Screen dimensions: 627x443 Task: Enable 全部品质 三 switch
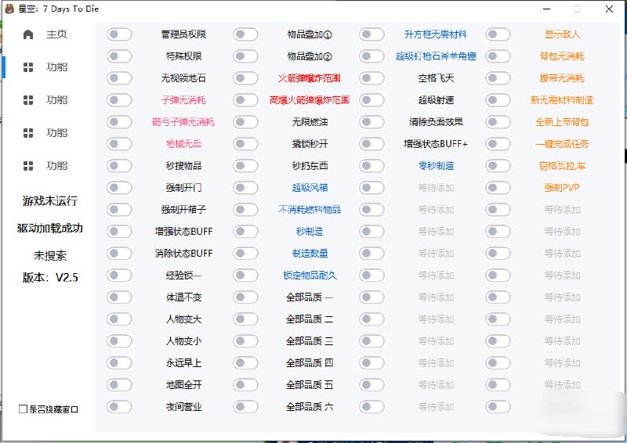[245, 341]
